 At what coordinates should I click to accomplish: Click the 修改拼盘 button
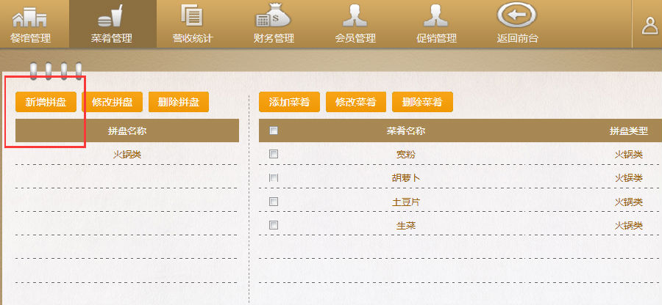[x=113, y=103]
